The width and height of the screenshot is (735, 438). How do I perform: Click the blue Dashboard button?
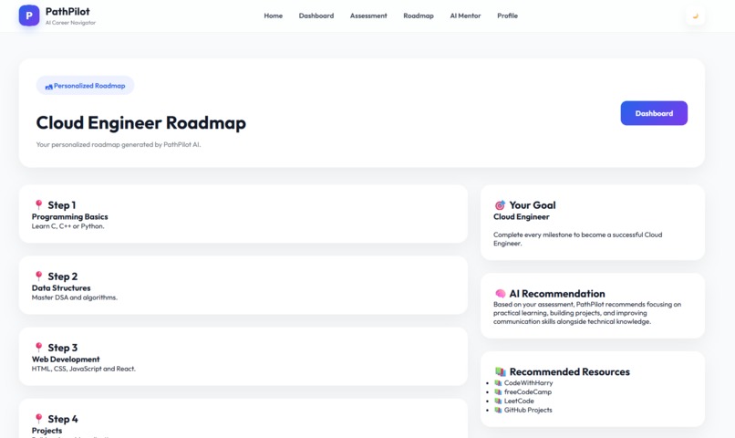(654, 113)
